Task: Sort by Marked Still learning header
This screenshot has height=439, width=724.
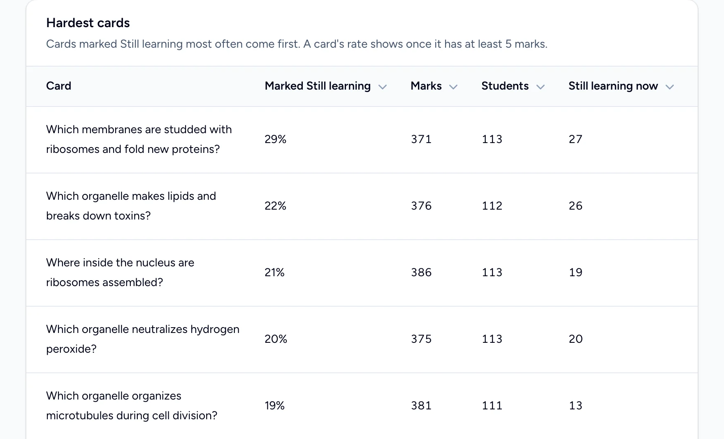Action: coord(318,86)
